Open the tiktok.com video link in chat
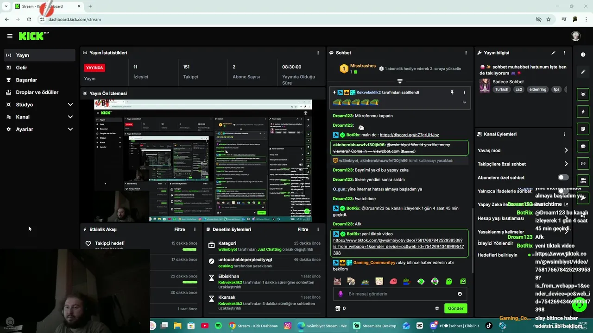Screen dimensions: 593x333 tap(398, 247)
